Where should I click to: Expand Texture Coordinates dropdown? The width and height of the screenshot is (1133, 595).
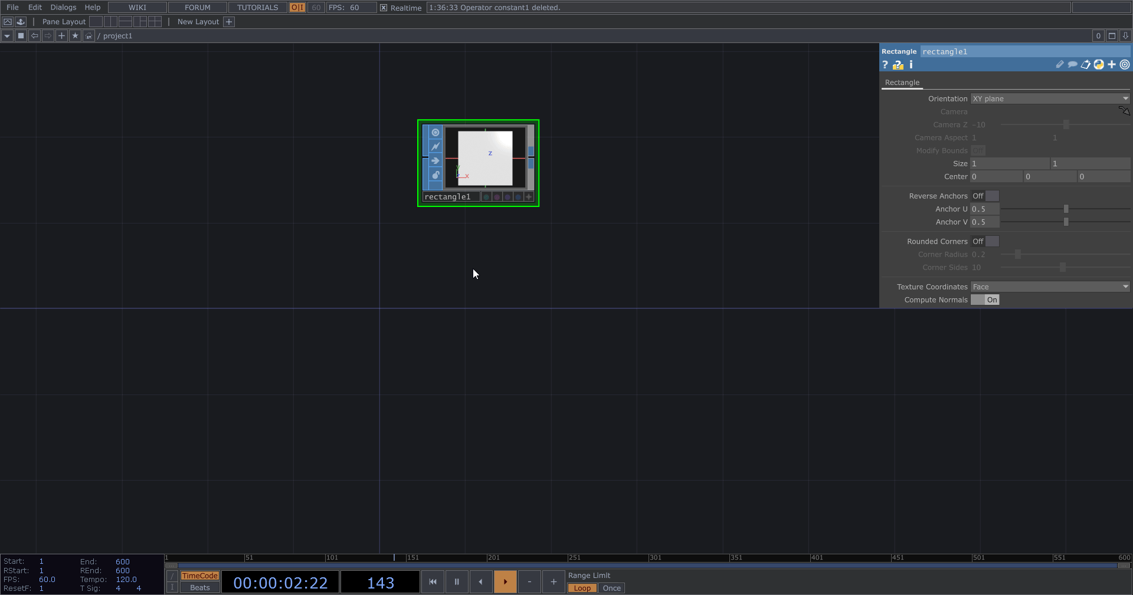[1050, 287]
